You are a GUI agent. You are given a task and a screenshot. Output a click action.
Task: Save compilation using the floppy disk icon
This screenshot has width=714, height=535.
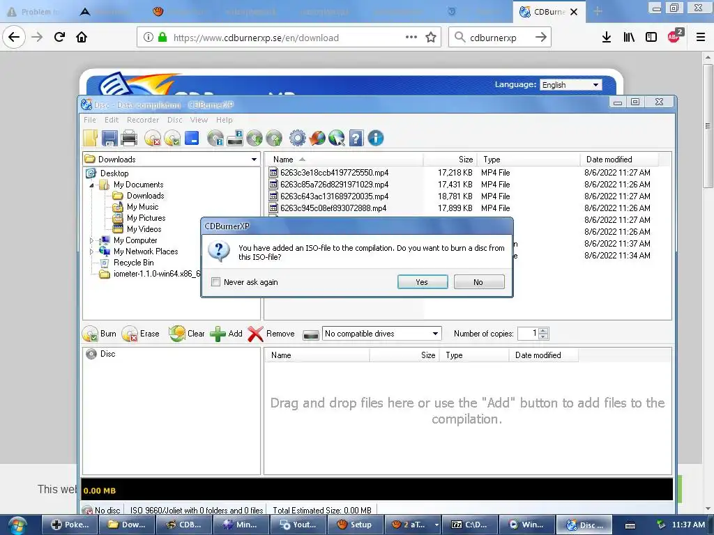tap(109, 138)
